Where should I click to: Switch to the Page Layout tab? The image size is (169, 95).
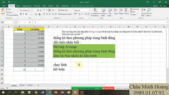click(27, 6)
